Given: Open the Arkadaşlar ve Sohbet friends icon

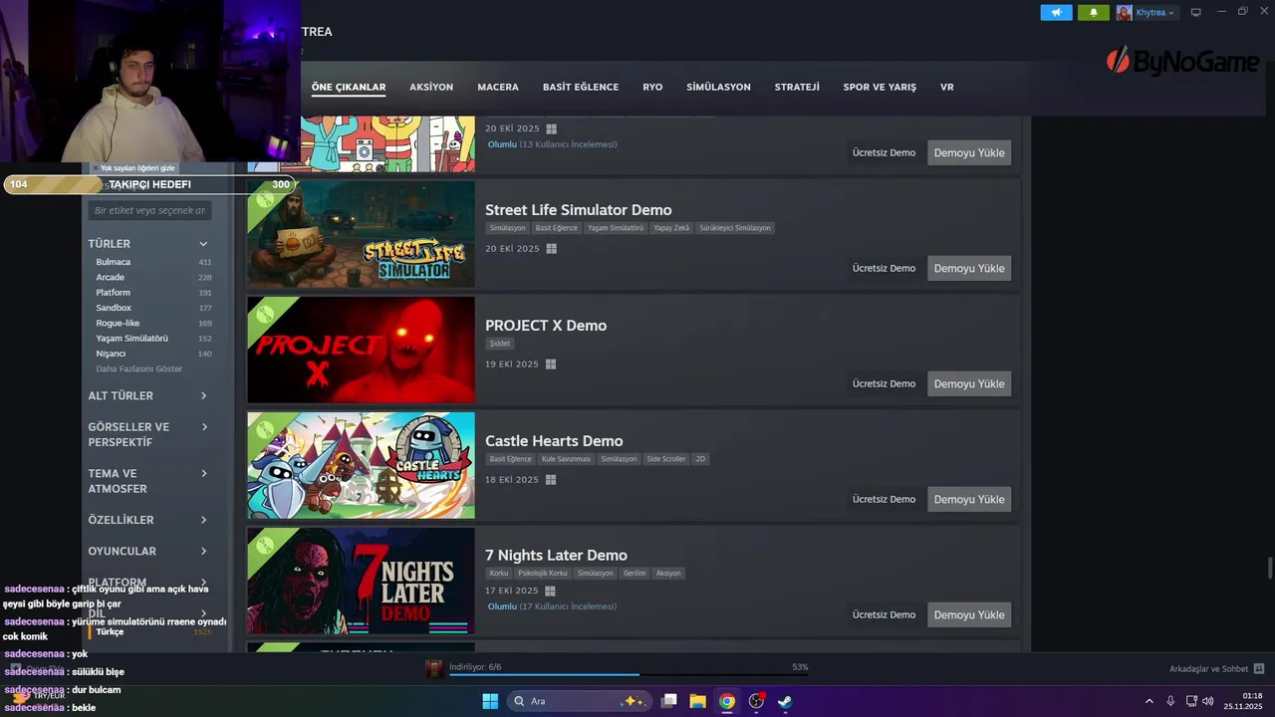Looking at the screenshot, I should [x=1259, y=668].
